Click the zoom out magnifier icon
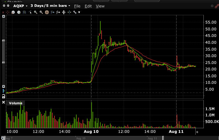219x140 pixels. pyautogui.click(x=41, y=12)
